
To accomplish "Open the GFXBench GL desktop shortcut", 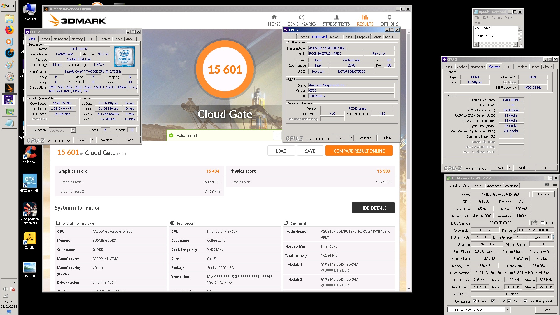I will click(x=29, y=183).
